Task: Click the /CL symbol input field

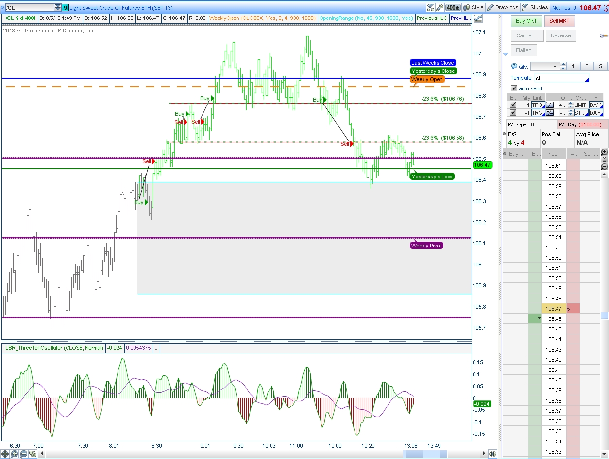Action: point(30,8)
